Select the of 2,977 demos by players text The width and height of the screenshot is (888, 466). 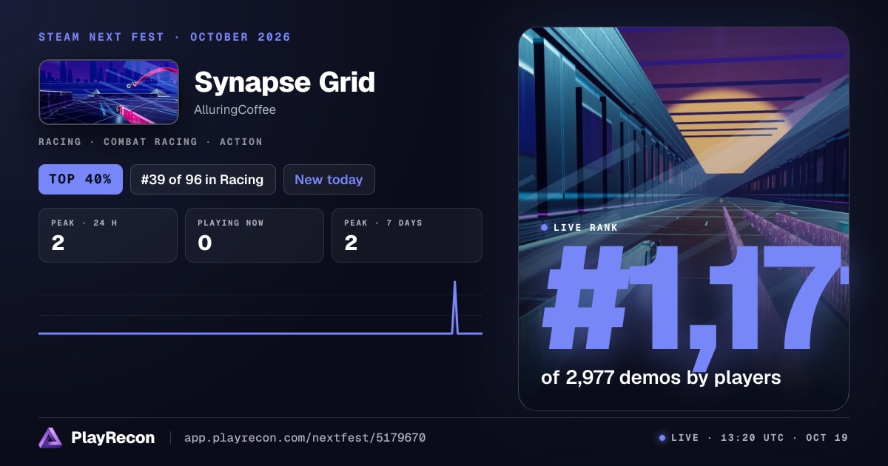(661, 377)
